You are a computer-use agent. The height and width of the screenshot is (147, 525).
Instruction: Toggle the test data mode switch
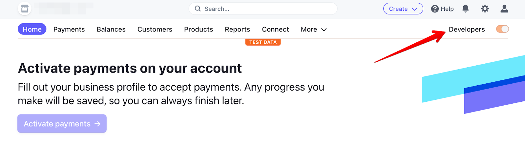pos(502,29)
